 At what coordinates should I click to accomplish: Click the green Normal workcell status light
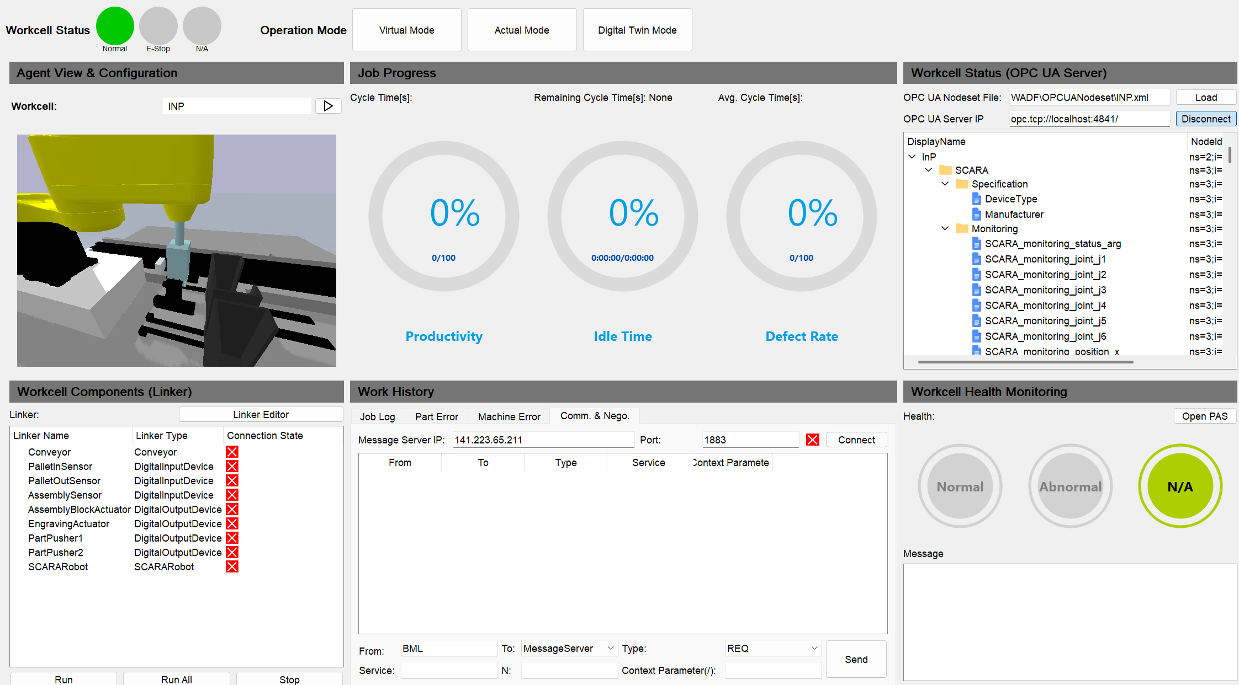point(115,26)
